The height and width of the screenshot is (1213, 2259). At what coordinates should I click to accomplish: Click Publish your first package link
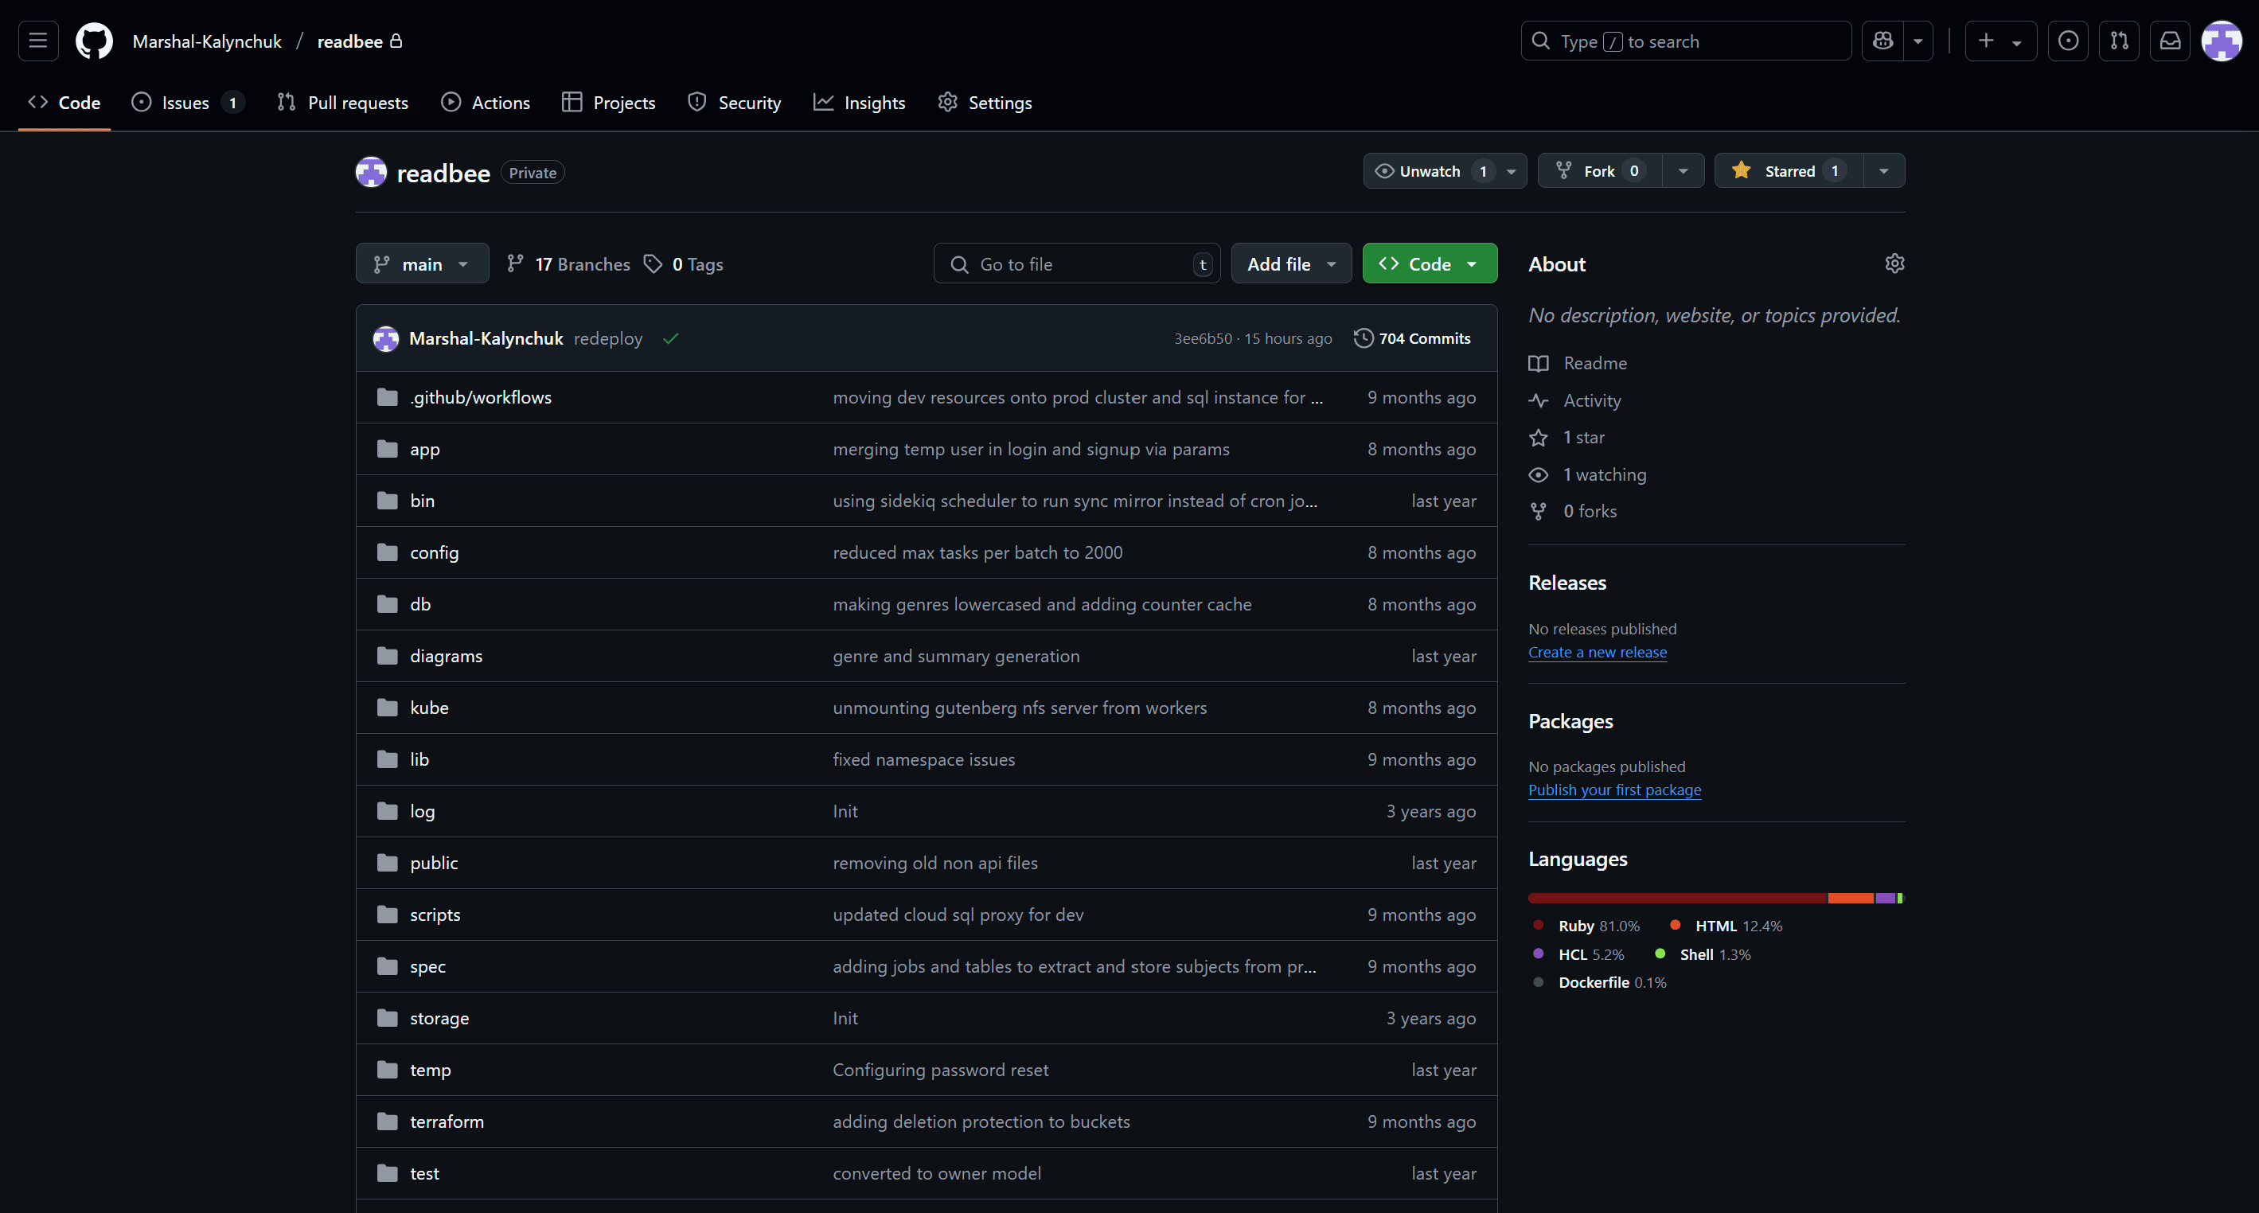pos(1614,790)
